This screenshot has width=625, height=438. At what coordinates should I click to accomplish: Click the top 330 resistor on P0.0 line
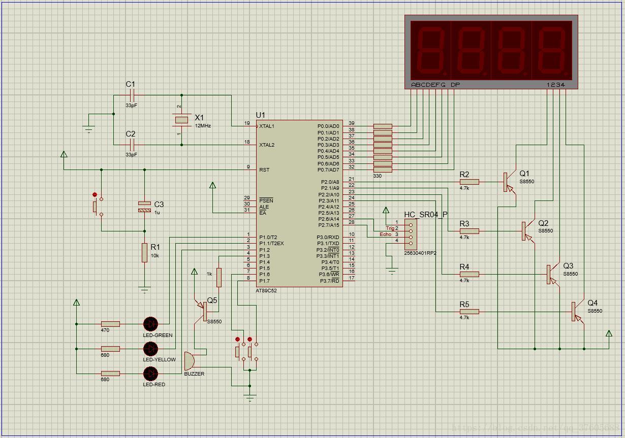click(x=383, y=126)
